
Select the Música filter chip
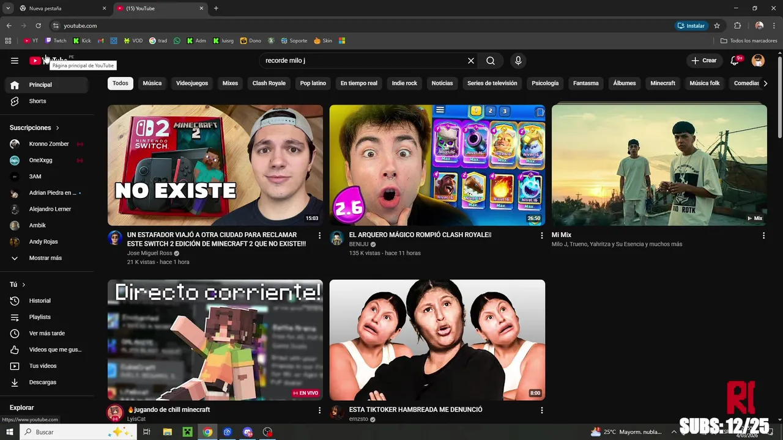coord(152,83)
